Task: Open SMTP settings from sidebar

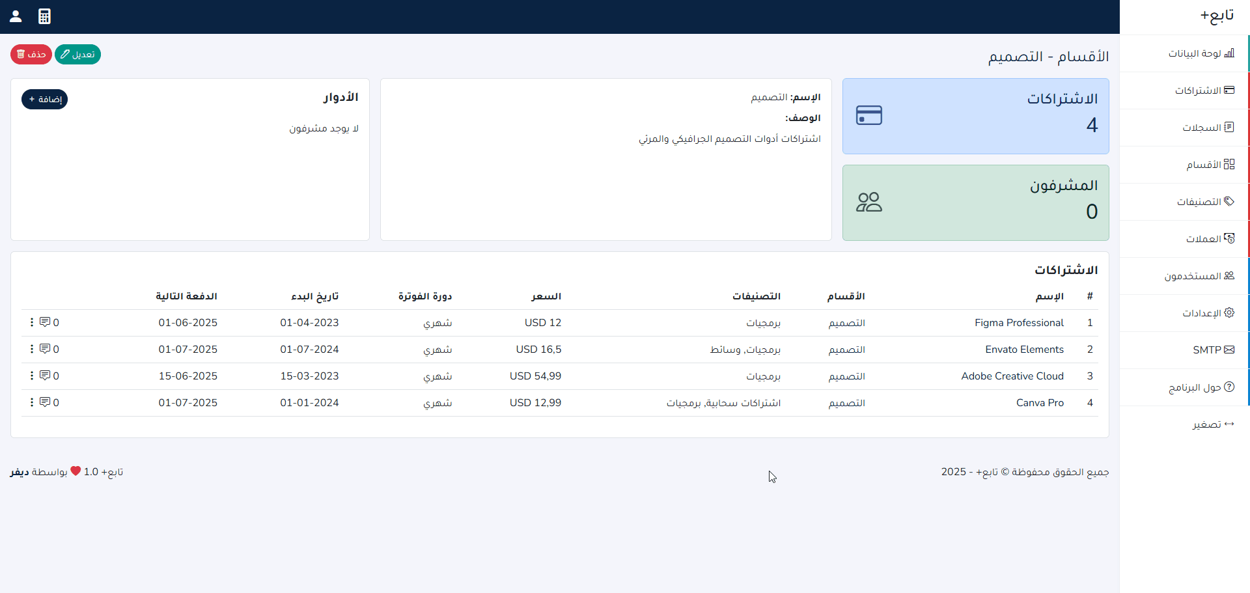Action: 1213,350
